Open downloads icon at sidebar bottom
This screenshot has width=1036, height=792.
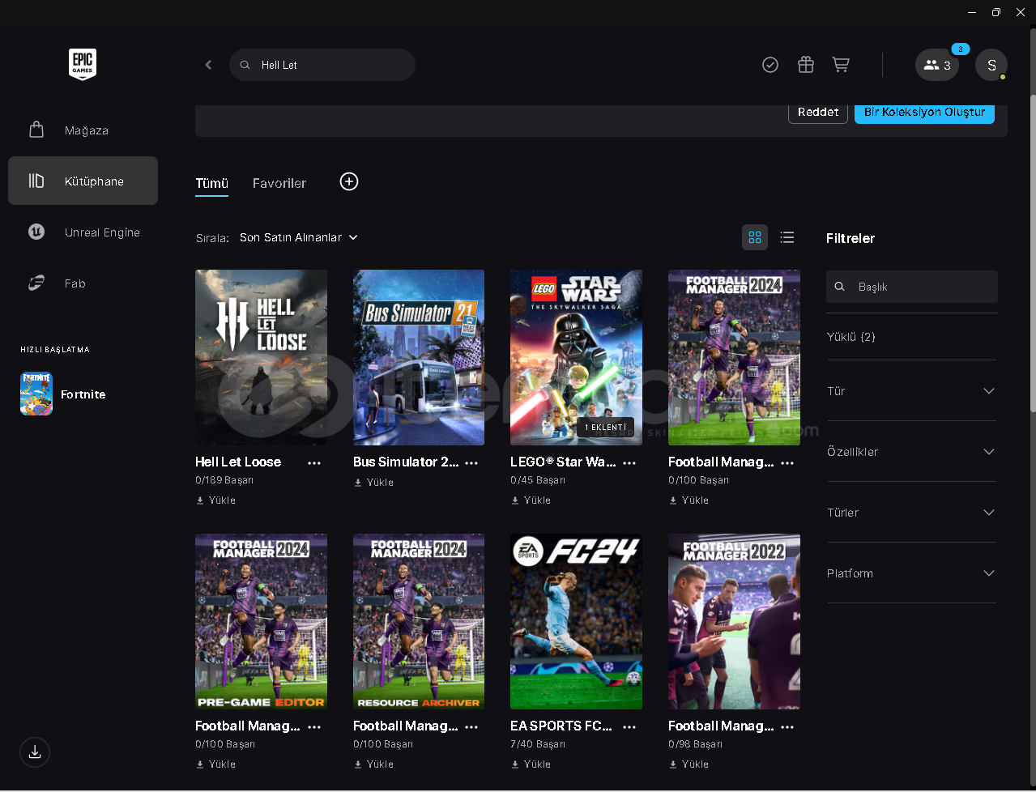pyautogui.click(x=35, y=752)
